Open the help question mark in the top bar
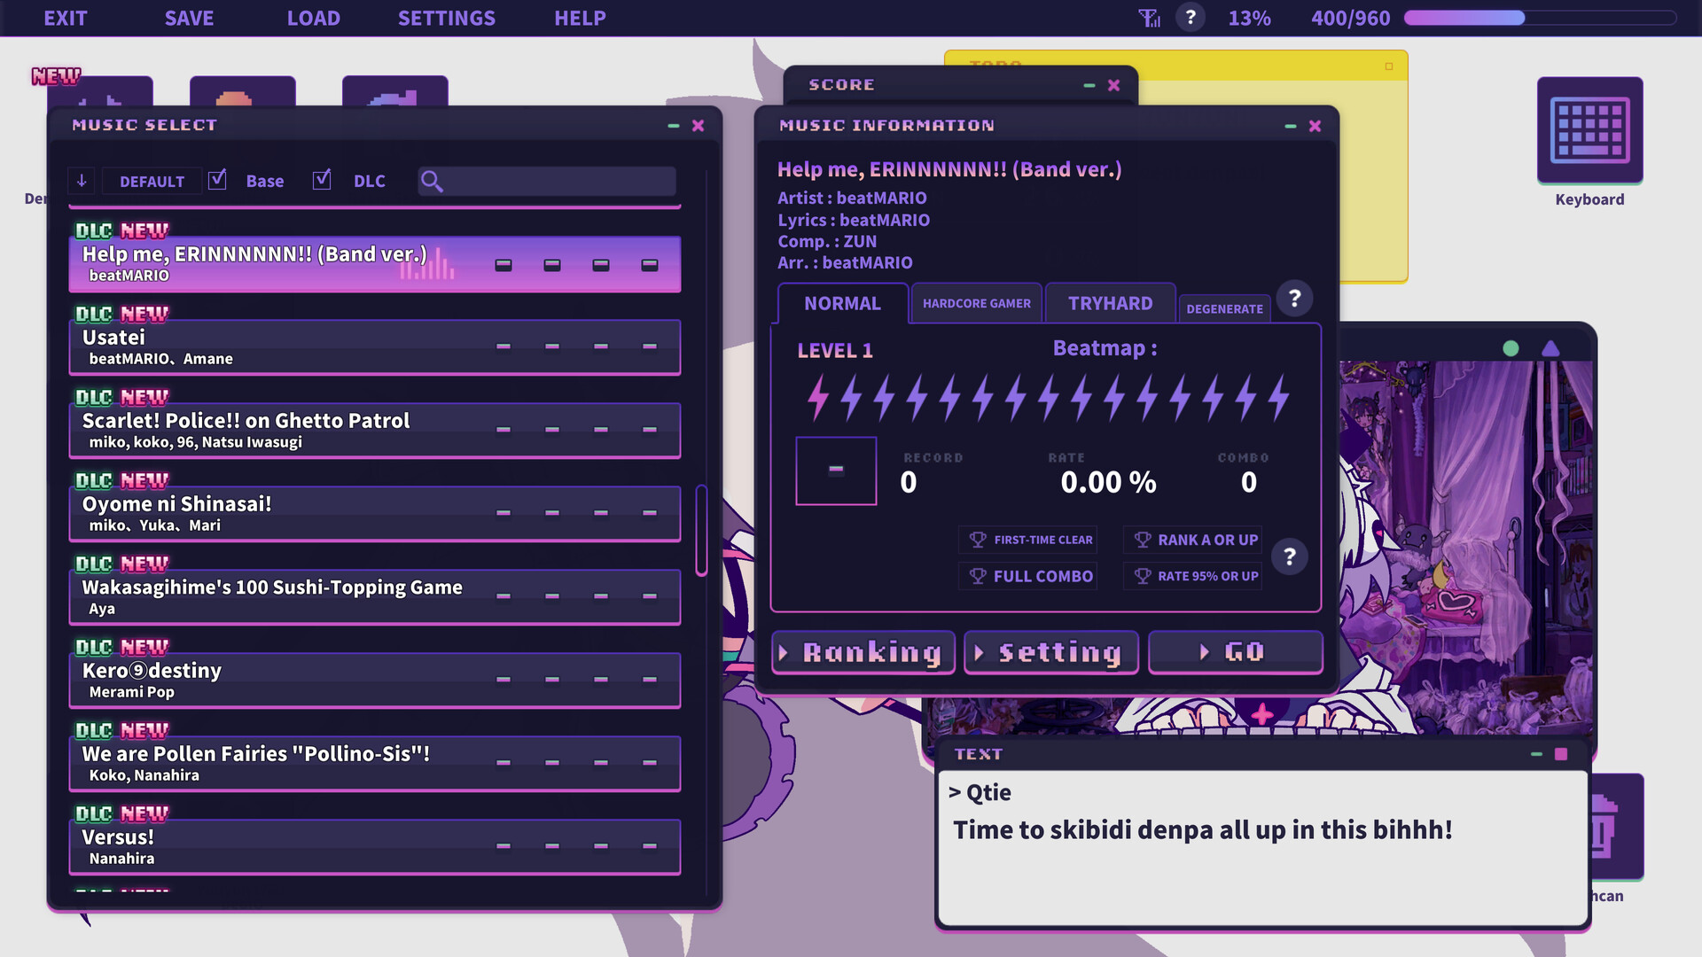 pyautogui.click(x=1190, y=17)
